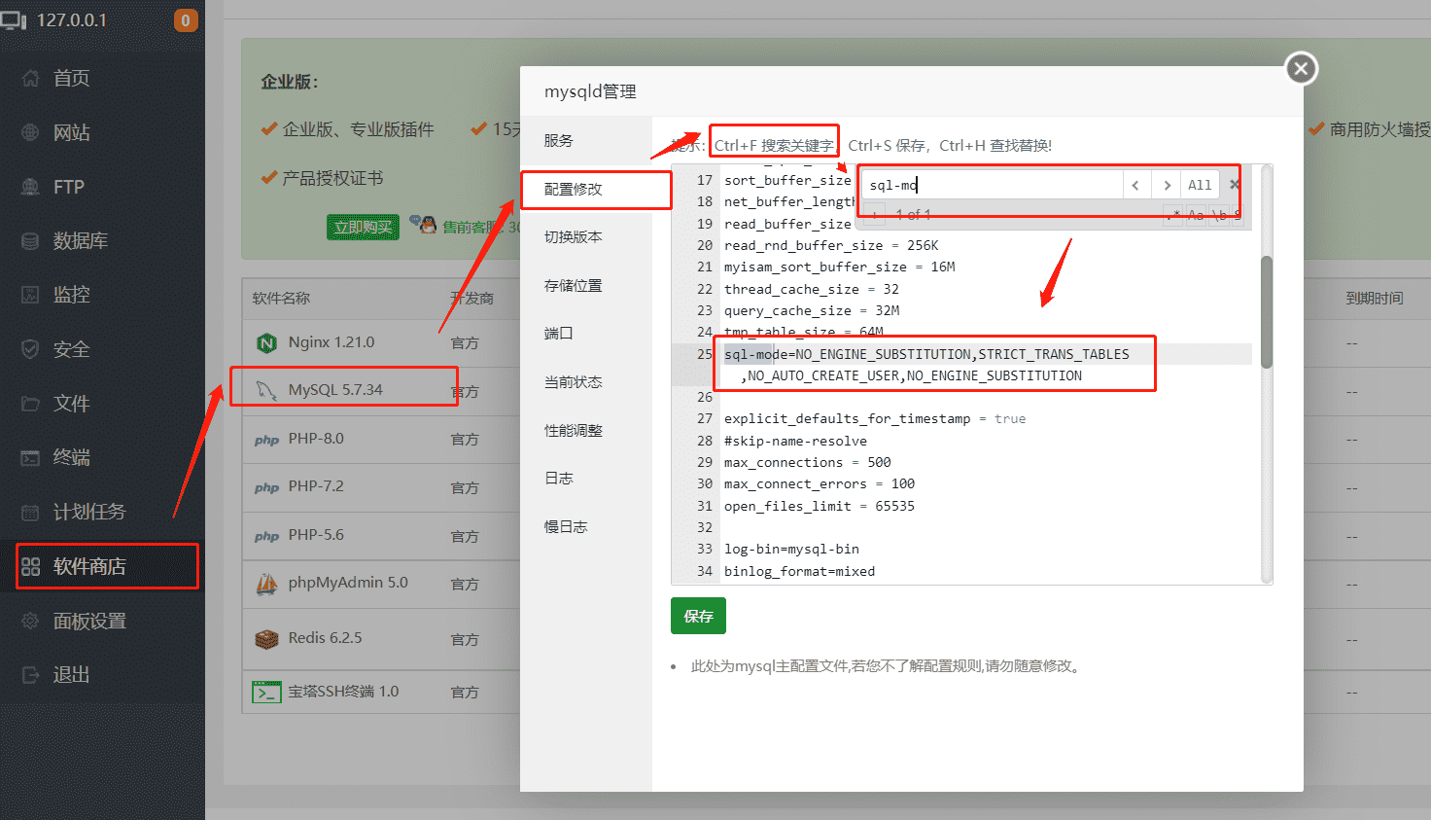
Task: Go to next search match arrow
Action: [x=1167, y=185]
